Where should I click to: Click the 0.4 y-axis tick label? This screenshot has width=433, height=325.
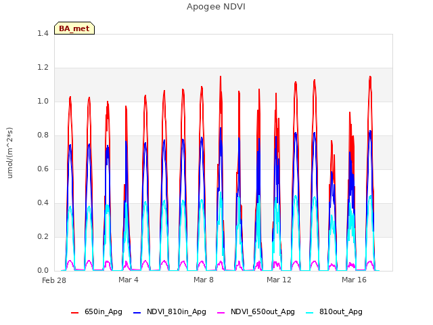click(x=43, y=203)
